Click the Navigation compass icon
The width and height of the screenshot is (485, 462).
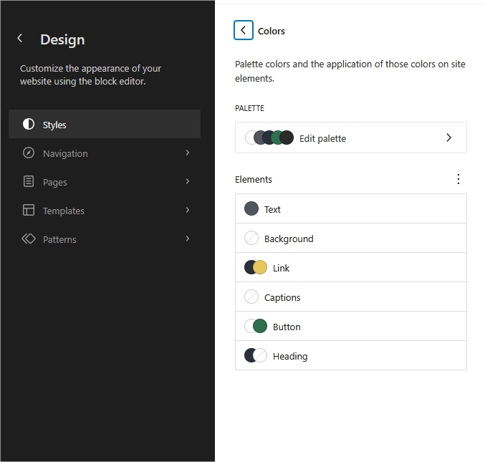click(x=29, y=153)
